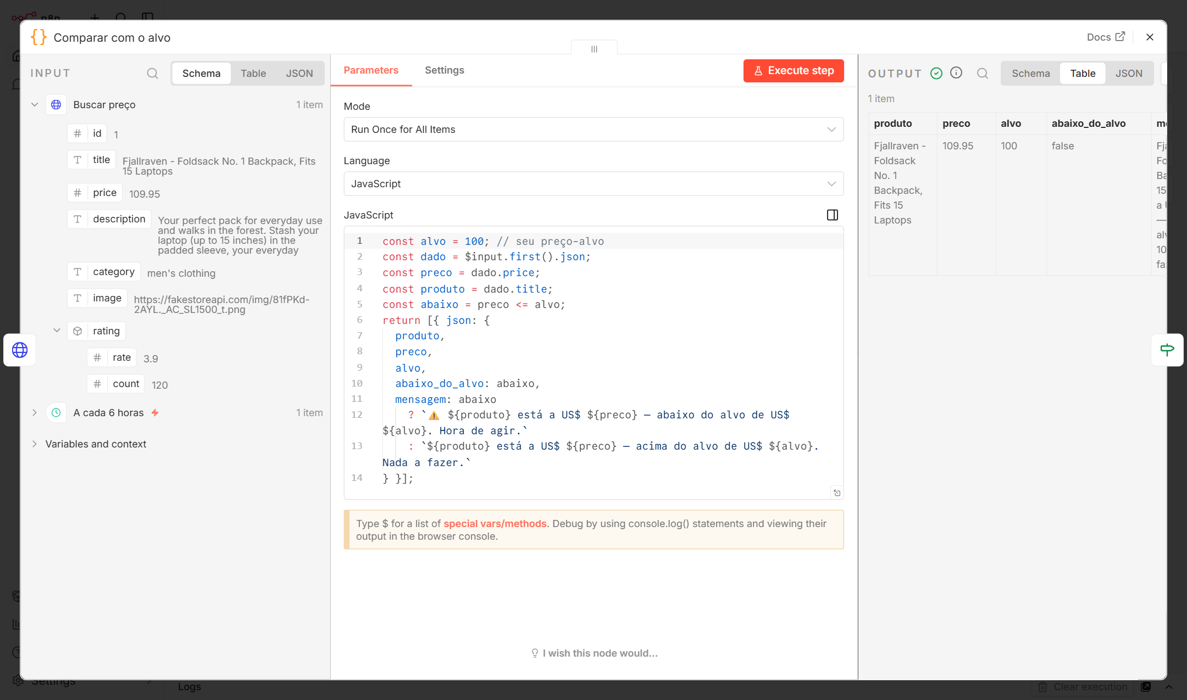Screen dimensions: 1187x700
Task: Switch output to JSON view
Action: (1129, 73)
